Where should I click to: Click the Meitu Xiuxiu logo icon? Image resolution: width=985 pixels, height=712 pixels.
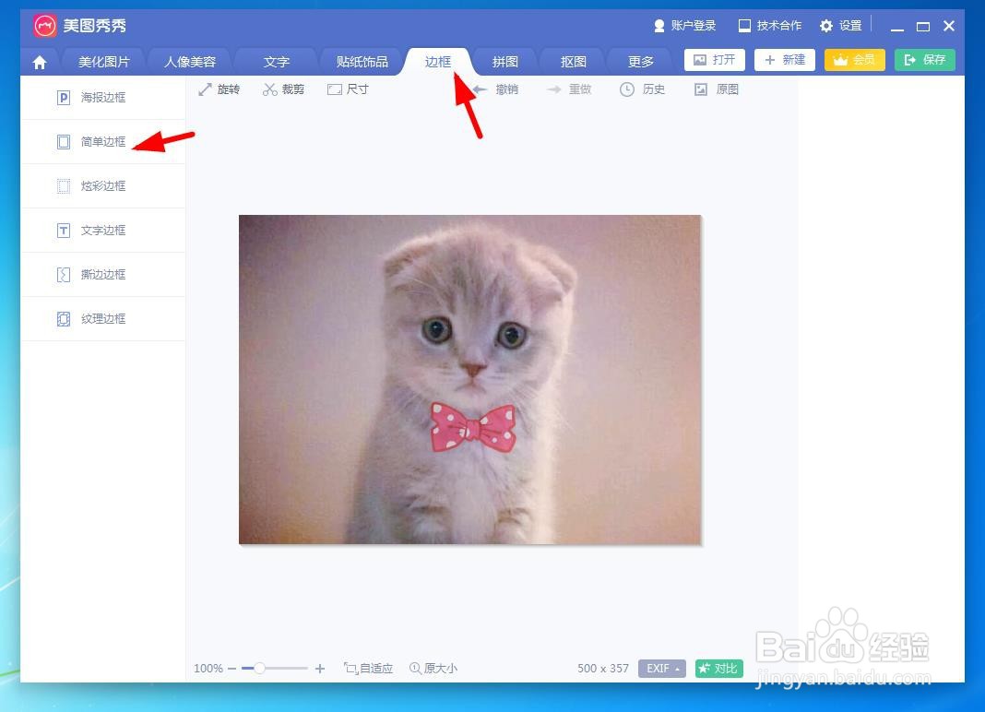click(x=44, y=26)
